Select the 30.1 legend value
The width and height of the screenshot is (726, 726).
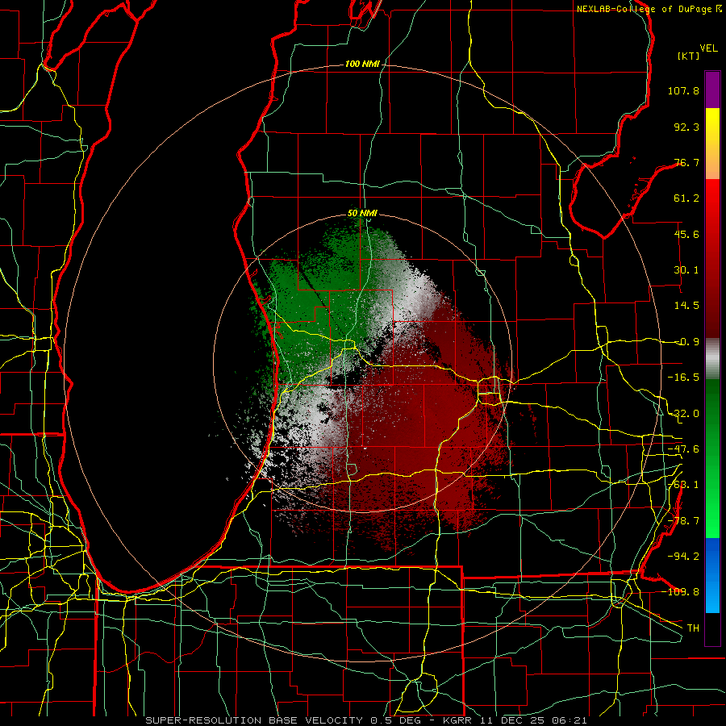(686, 270)
